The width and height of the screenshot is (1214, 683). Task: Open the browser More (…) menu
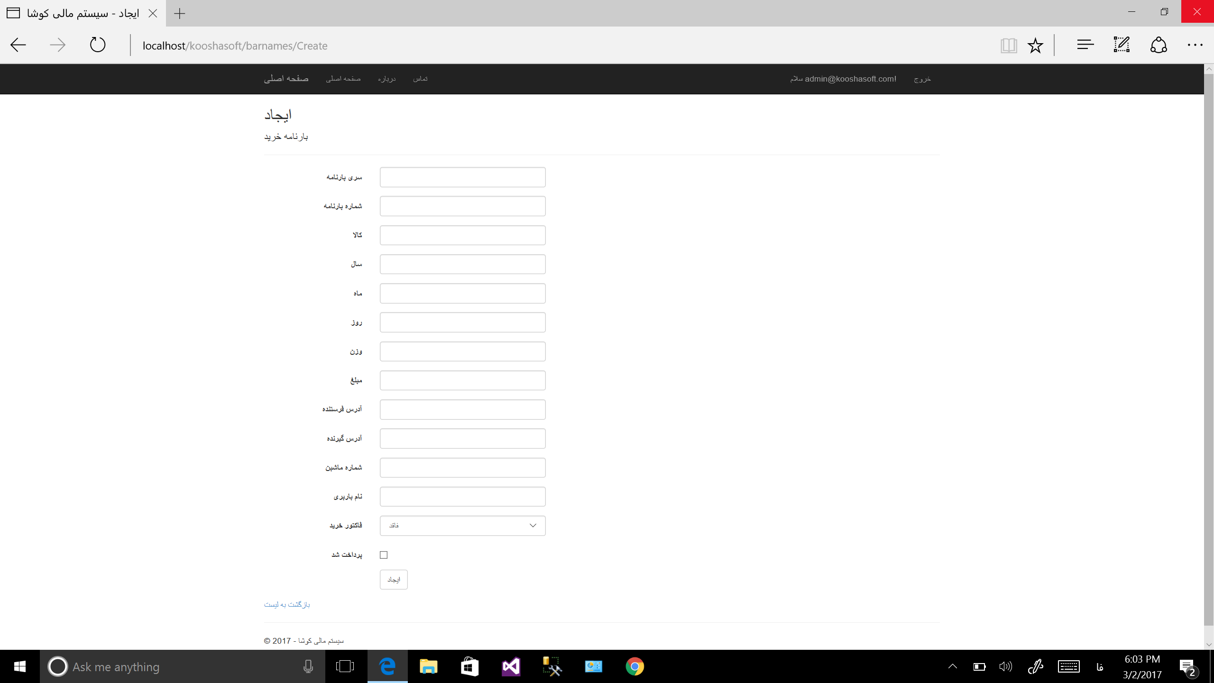pyautogui.click(x=1195, y=45)
